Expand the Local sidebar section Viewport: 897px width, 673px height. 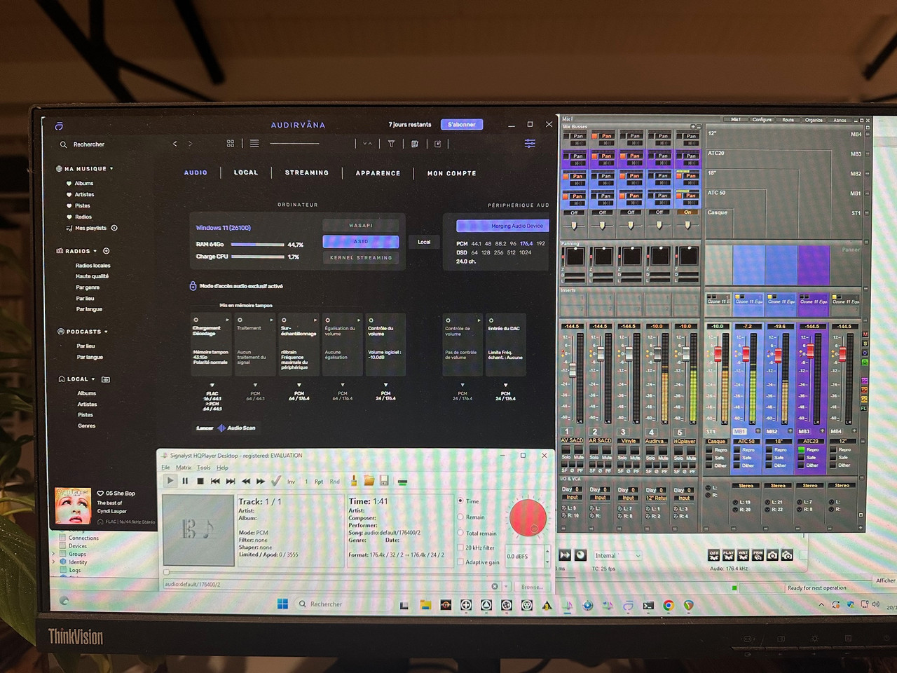tap(93, 379)
